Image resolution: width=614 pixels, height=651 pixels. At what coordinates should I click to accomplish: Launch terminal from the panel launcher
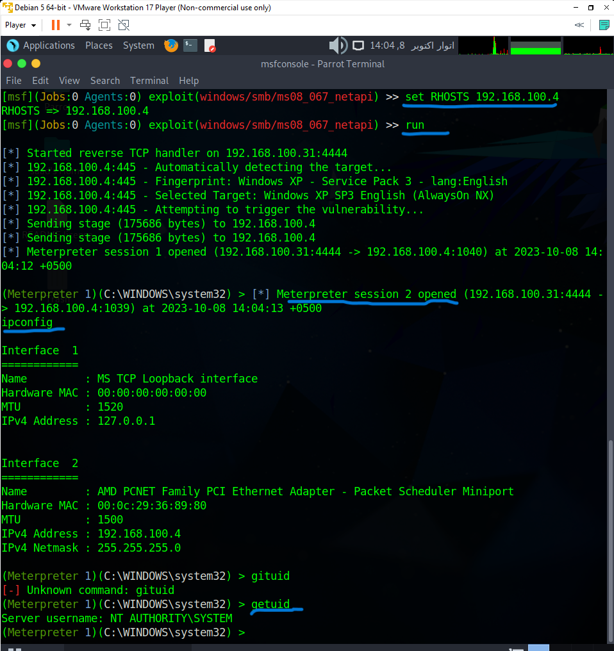click(x=190, y=45)
